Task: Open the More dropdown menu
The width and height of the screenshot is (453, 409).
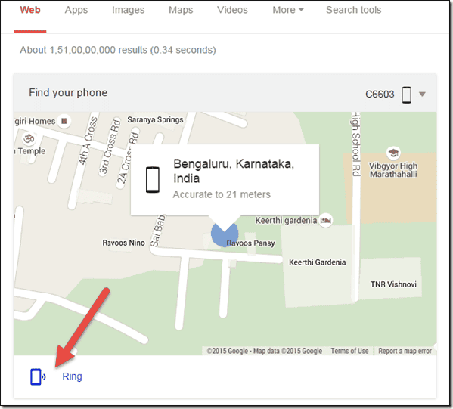Action: click(x=288, y=10)
